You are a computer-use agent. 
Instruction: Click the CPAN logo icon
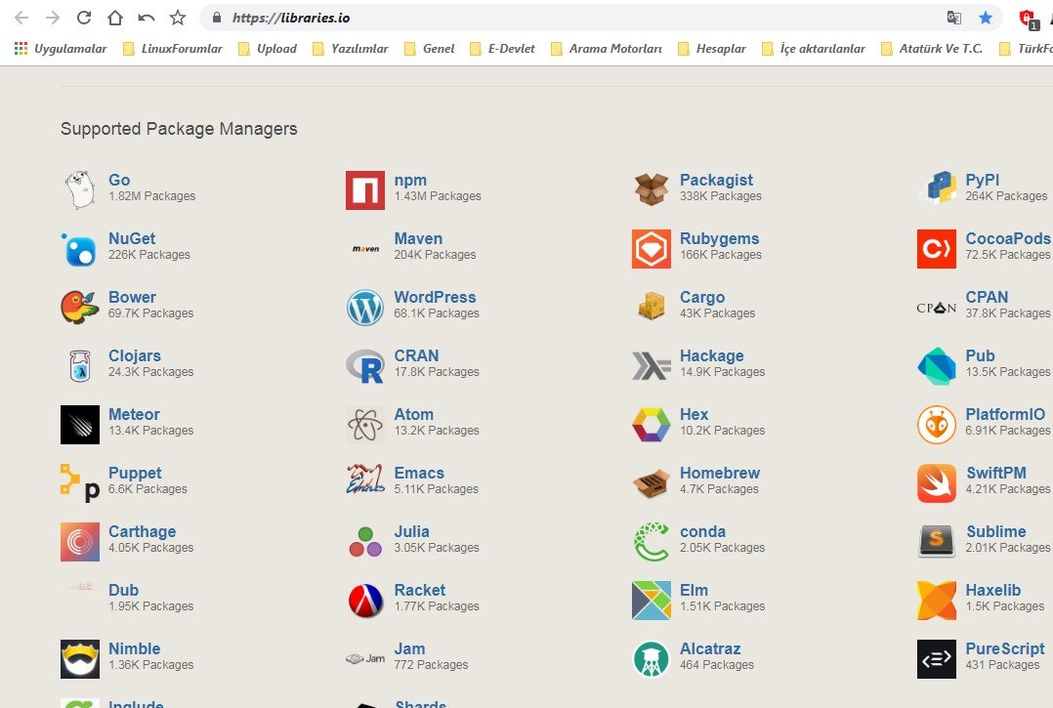[x=936, y=308]
